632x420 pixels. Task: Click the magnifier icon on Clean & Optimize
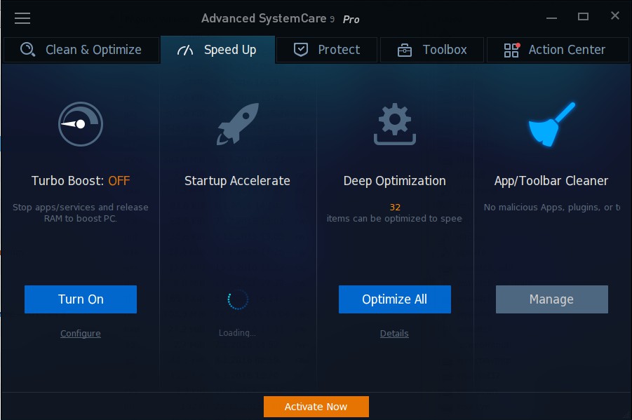click(28, 50)
